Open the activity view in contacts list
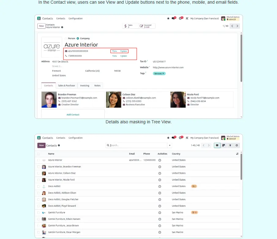The width and height of the screenshot is (277, 239). (x=237, y=145)
